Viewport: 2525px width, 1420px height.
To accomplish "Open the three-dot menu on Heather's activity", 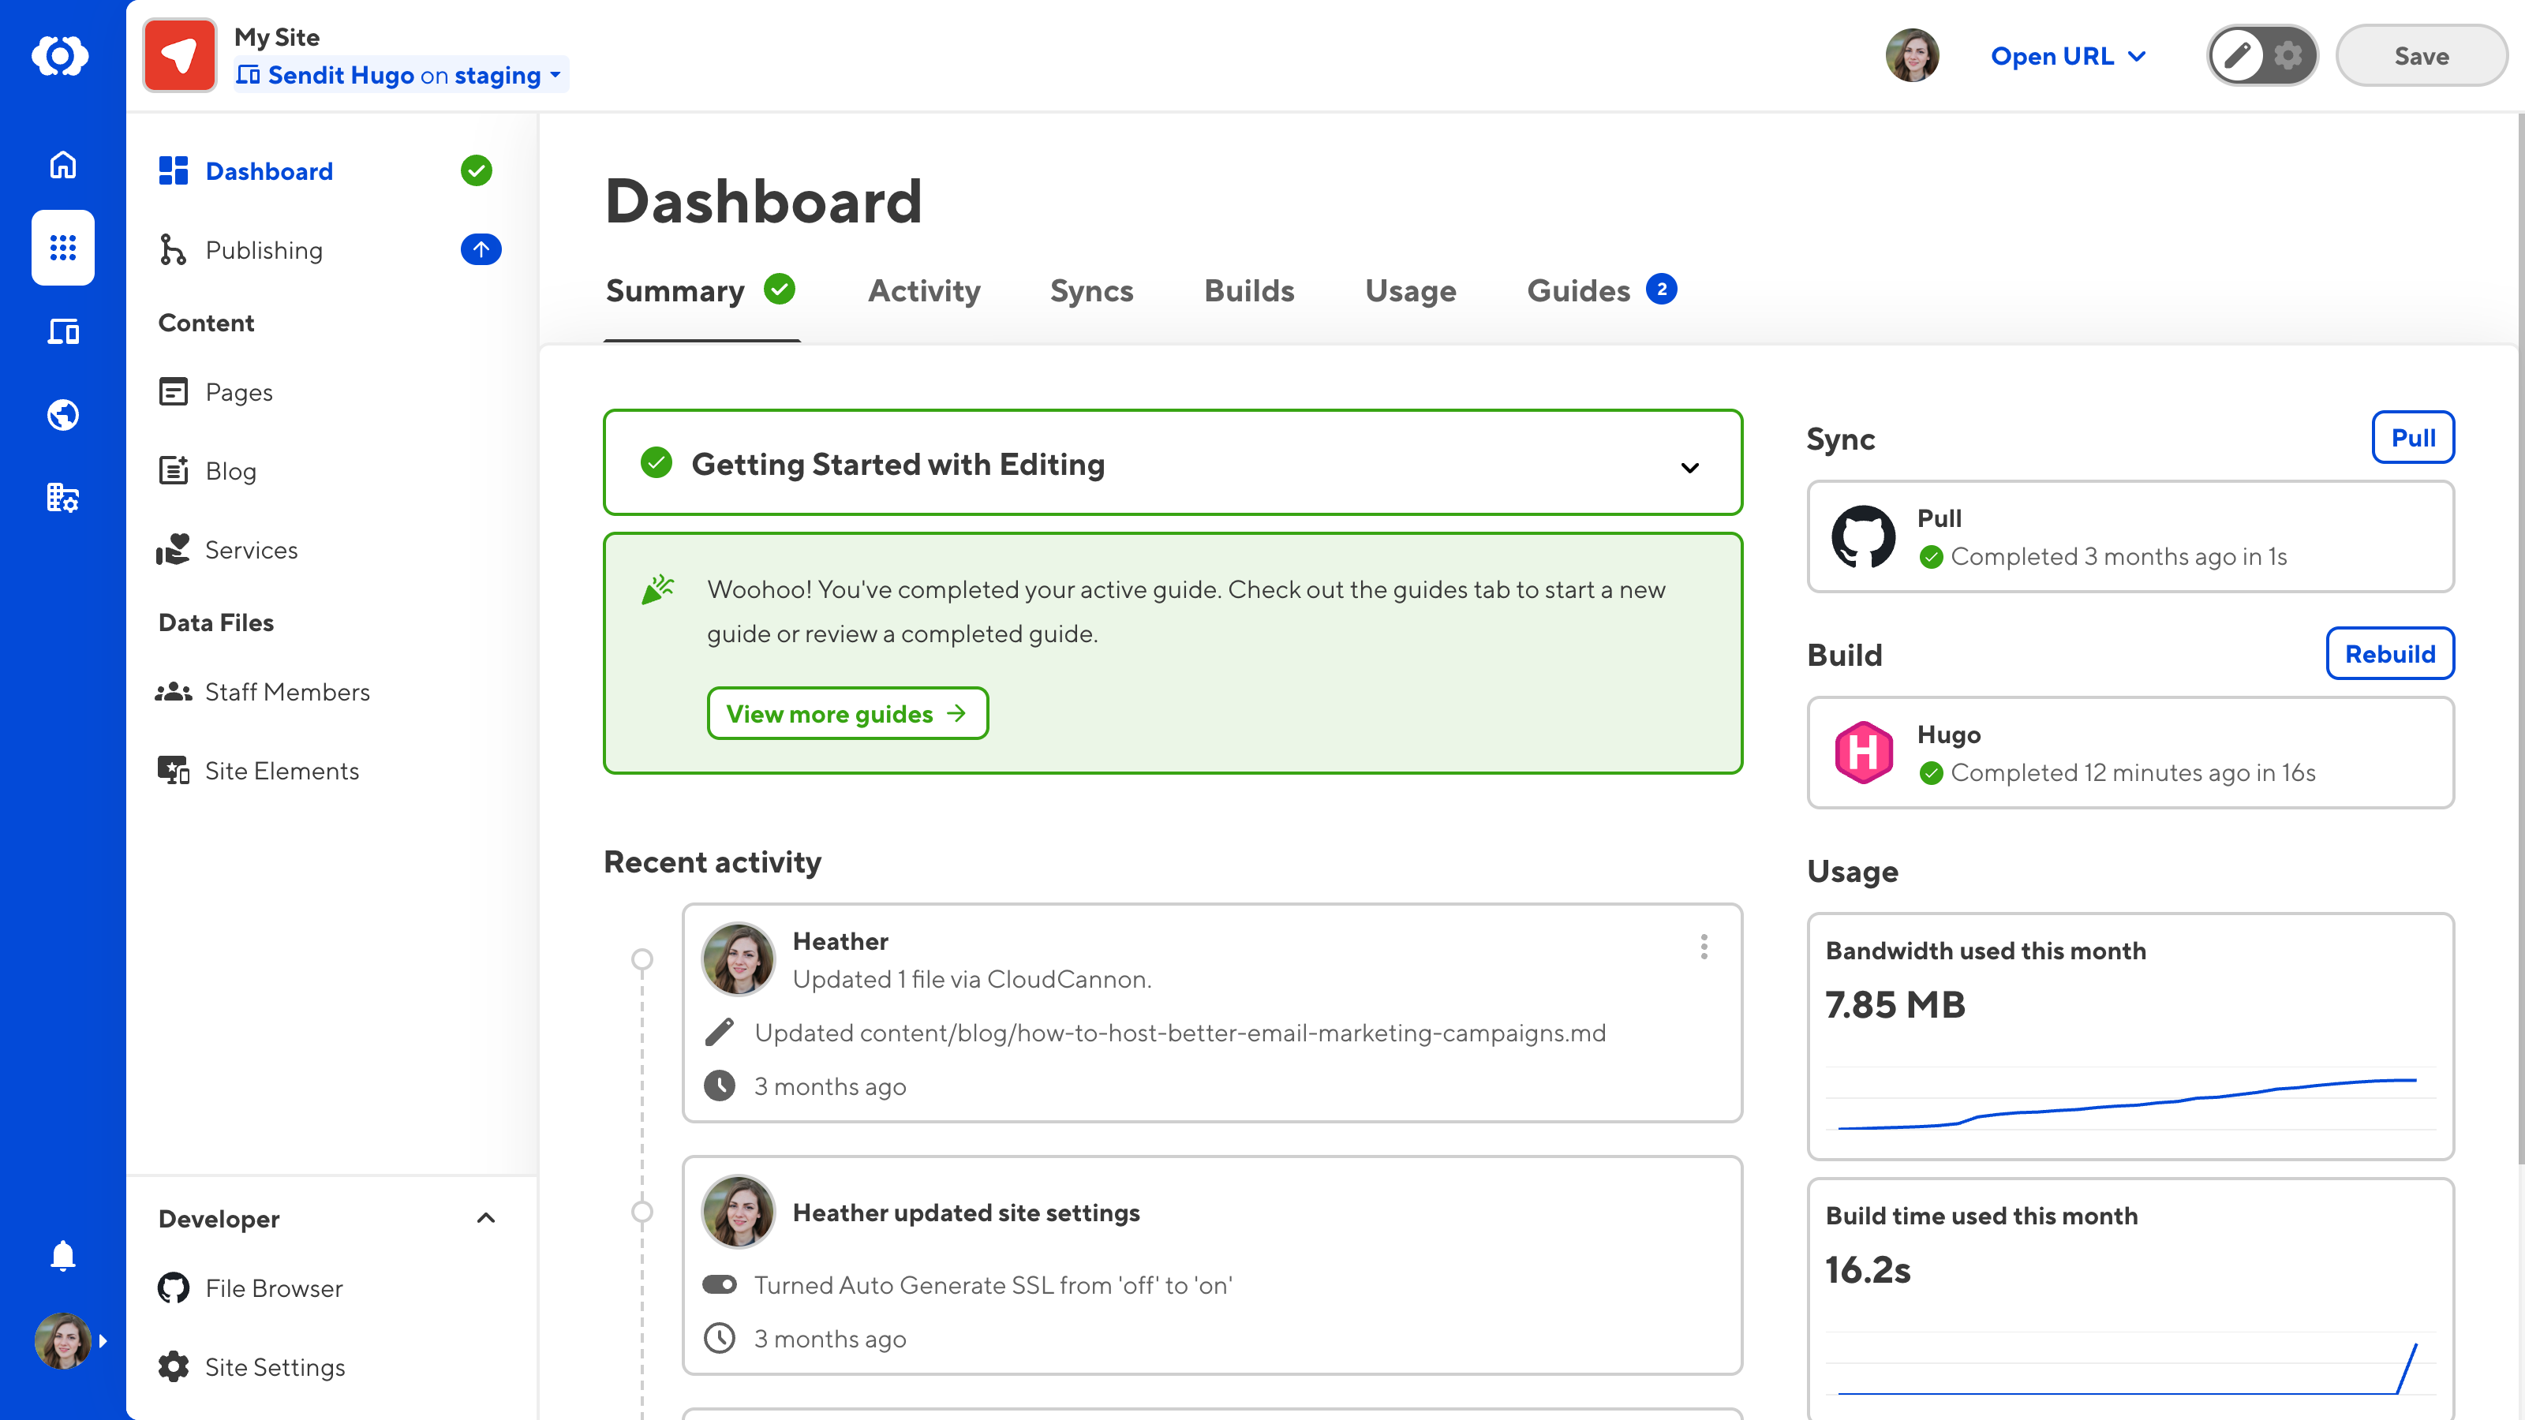I will coord(1704,947).
